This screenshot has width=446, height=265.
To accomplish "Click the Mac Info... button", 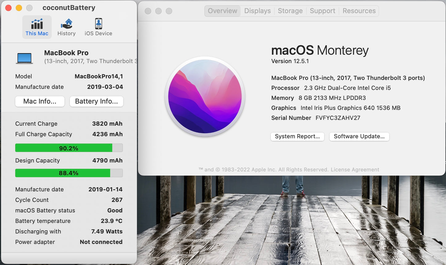I will coord(40,101).
